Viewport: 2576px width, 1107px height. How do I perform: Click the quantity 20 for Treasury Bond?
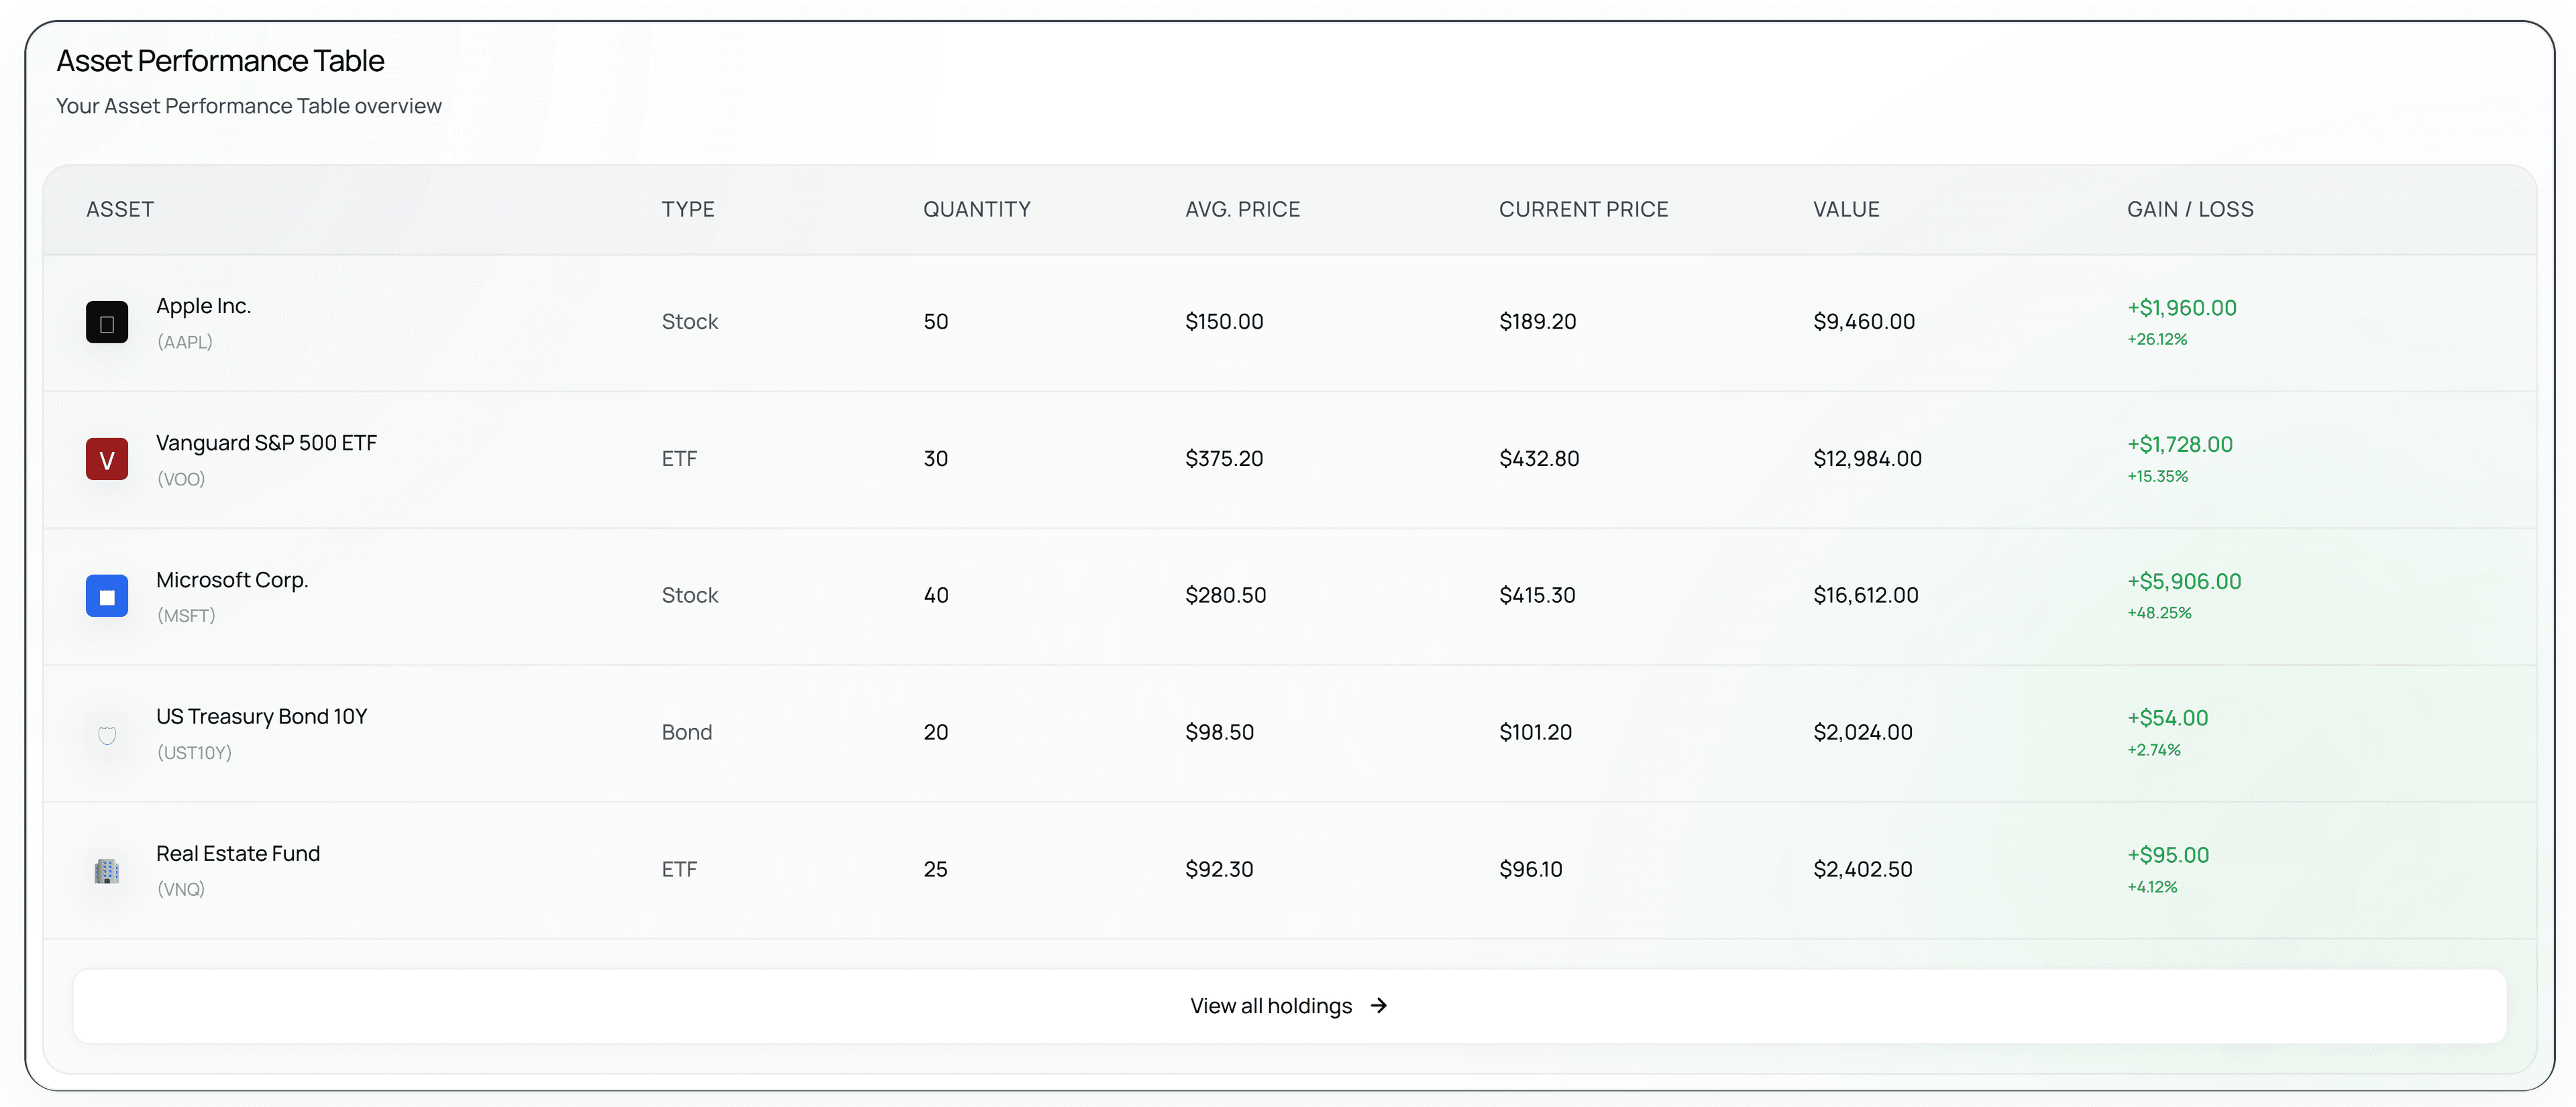pyautogui.click(x=936, y=732)
